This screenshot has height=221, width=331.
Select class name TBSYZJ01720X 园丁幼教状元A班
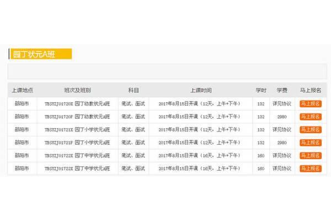coord(77,104)
